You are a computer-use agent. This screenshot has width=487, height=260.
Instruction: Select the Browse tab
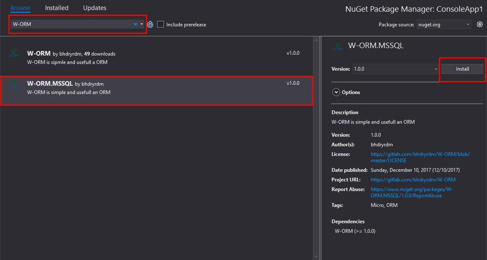pyautogui.click(x=20, y=8)
